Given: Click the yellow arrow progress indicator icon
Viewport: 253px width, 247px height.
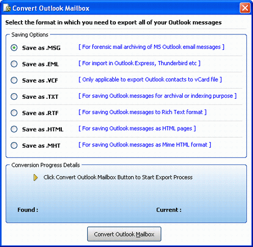Looking at the screenshot, I should pyautogui.click(x=35, y=177).
